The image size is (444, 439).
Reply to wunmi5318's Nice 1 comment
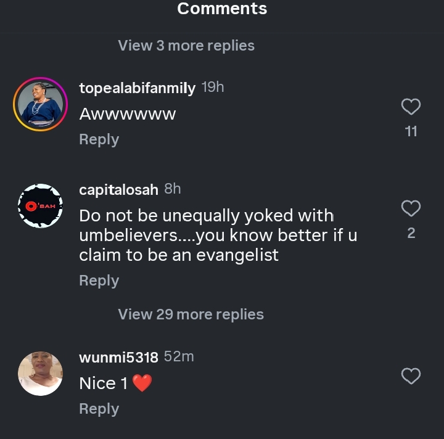click(99, 409)
